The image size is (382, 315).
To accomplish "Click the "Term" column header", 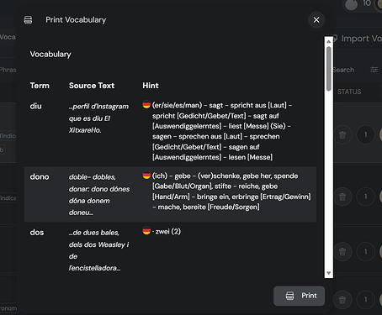I will [40, 86].
